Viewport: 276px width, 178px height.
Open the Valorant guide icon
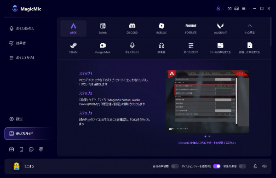(x=220, y=29)
